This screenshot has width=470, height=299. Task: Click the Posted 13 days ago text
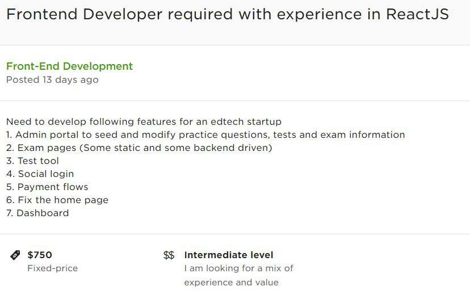[x=52, y=79]
